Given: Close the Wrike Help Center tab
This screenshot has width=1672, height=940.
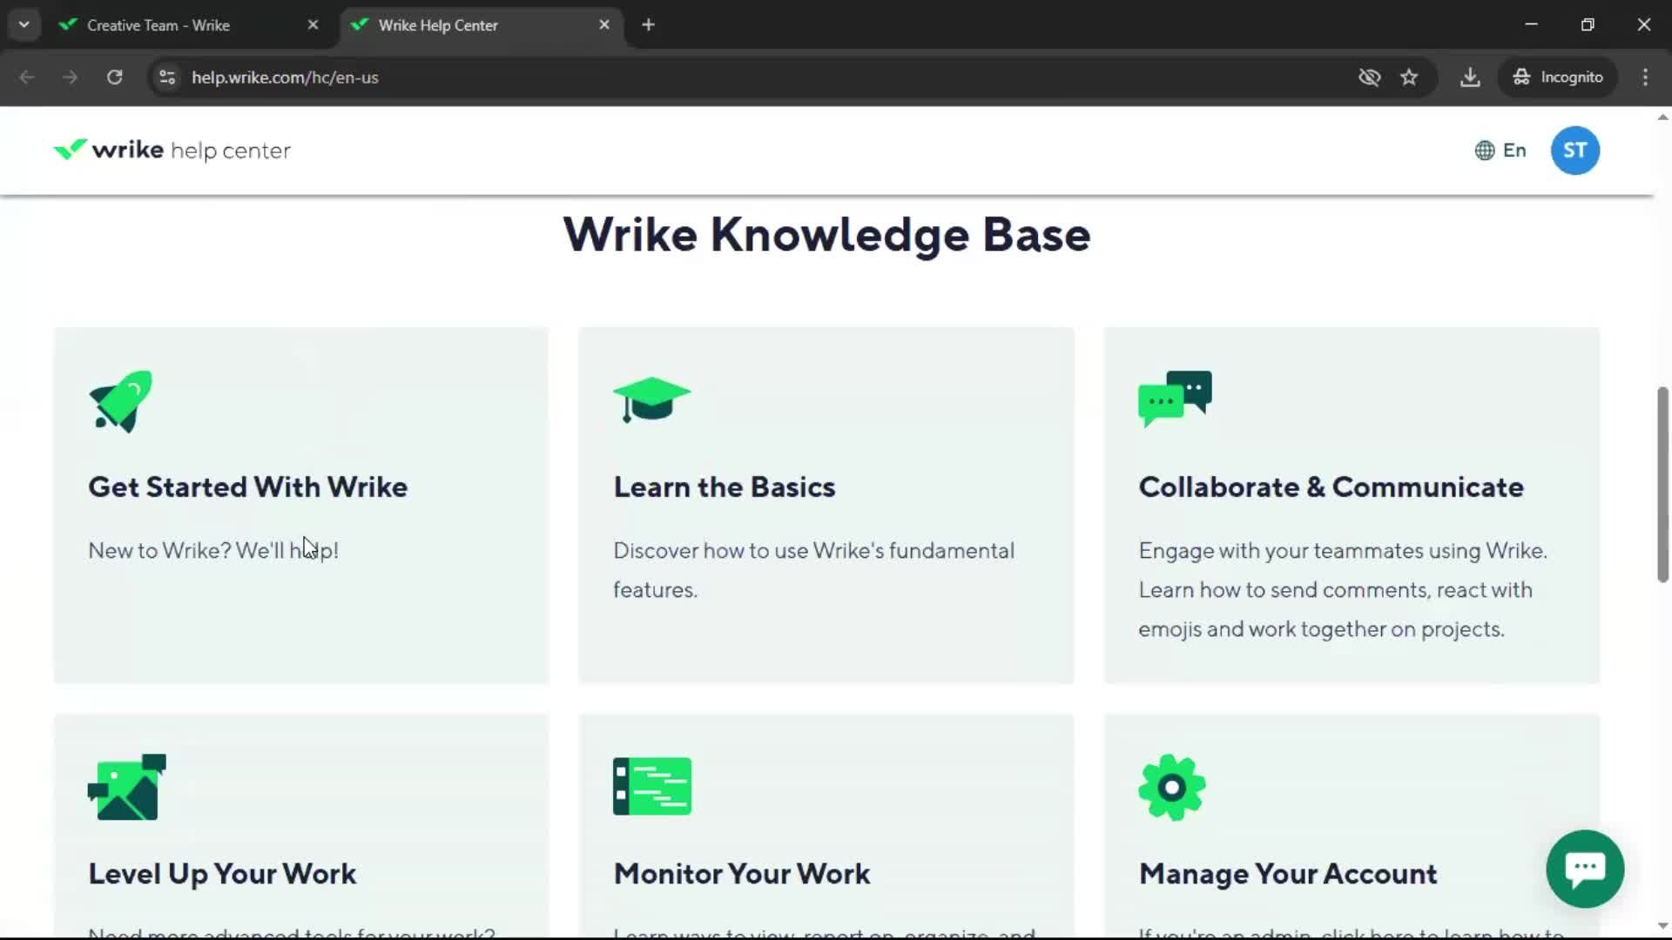Looking at the screenshot, I should [604, 25].
